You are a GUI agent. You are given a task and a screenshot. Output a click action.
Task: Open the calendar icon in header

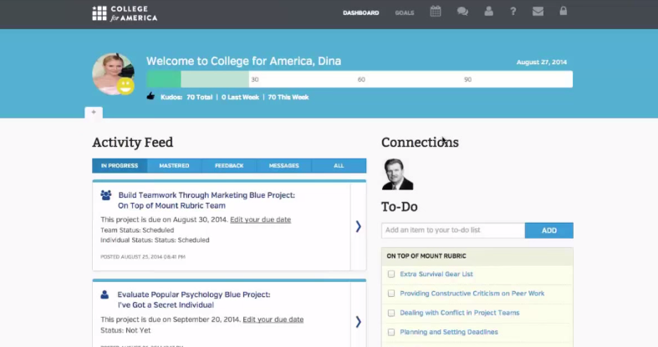coord(436,12)
